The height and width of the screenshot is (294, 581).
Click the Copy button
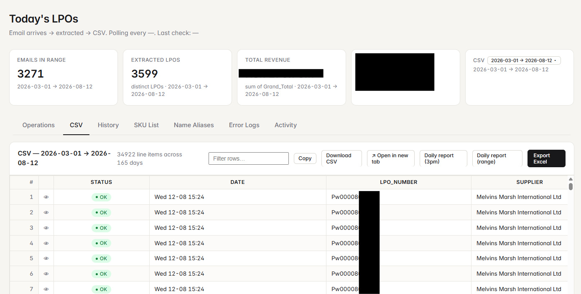click(x=305, y=158)
